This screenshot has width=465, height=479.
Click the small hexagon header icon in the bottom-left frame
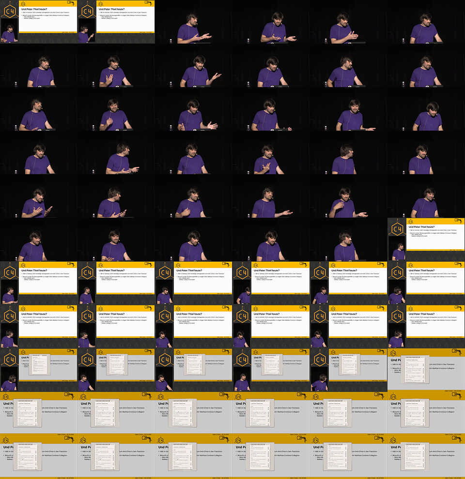point(5,440)
